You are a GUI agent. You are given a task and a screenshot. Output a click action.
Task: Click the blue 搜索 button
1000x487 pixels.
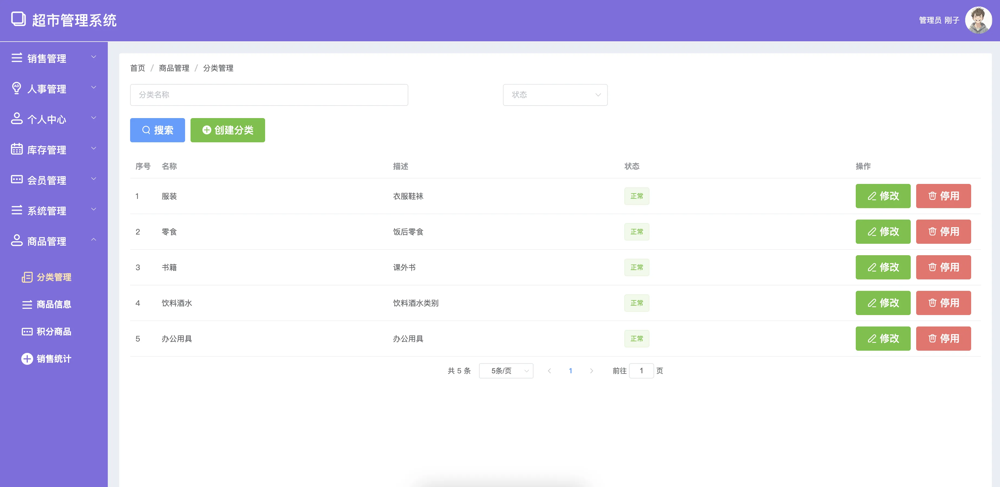click(x=157, y=130)
